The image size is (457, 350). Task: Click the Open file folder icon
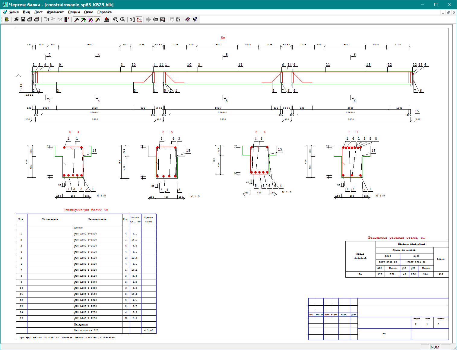(x=16, y=20)
